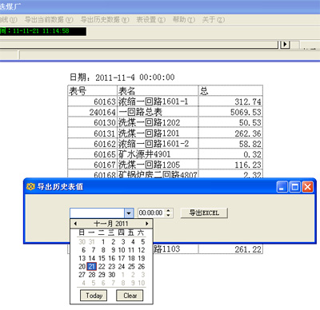Select cell 240164 in the table
The image size is (320, 310).
pyautogui.click(x=92, y=112)
